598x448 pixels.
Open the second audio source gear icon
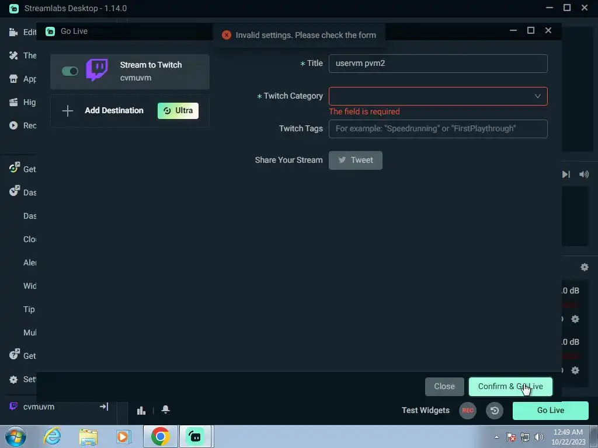click(x=575, y=370)
